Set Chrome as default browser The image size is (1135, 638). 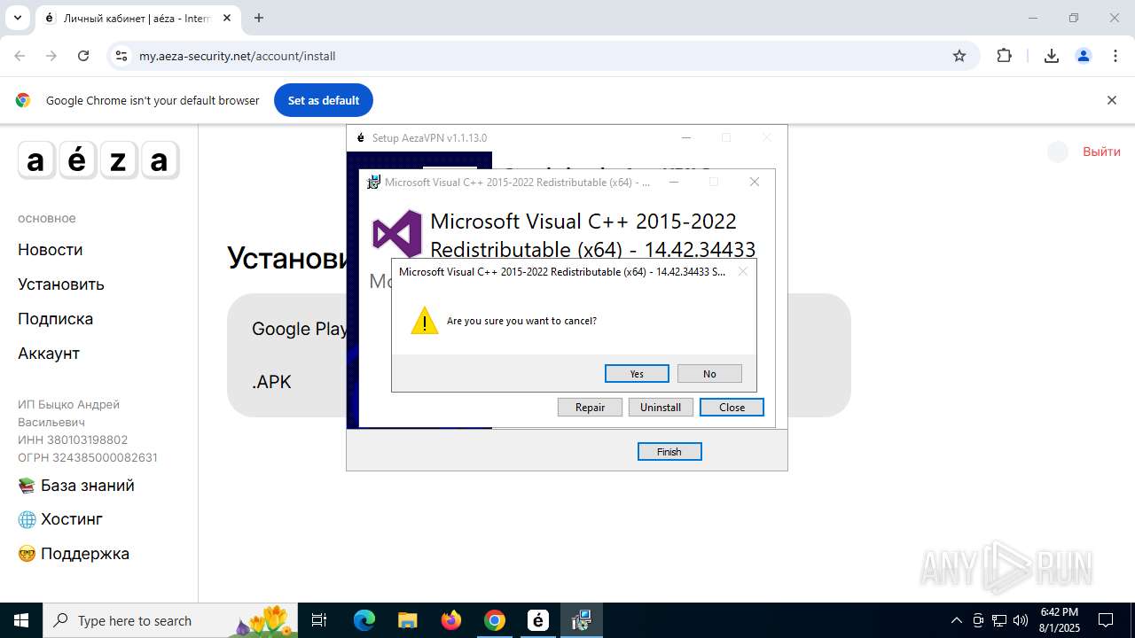coord(324,100)
